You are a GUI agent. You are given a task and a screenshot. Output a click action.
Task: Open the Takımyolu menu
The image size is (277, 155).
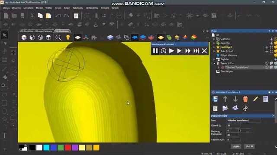pos(78,8)
